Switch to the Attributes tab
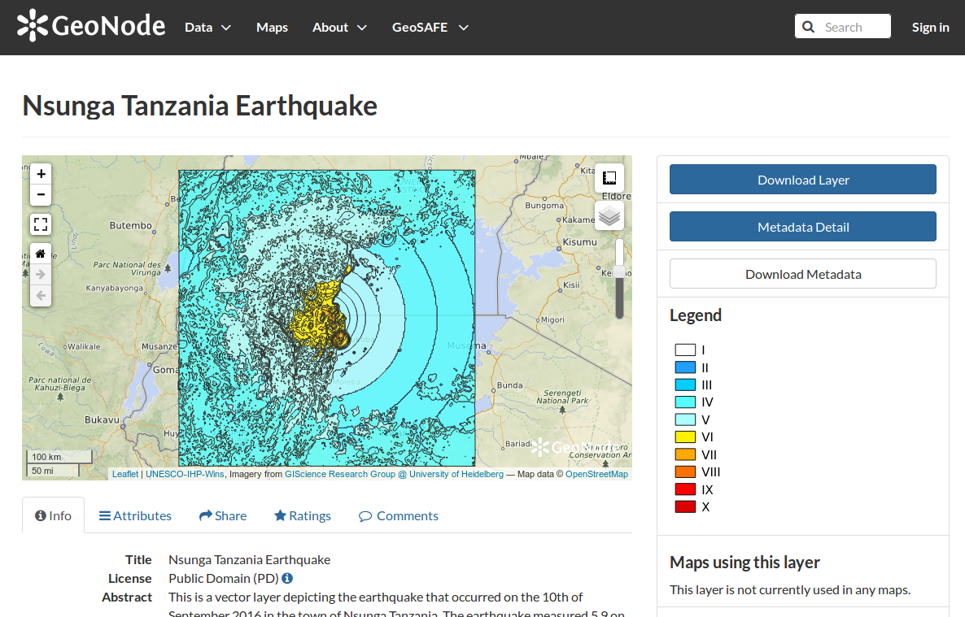The width and height of the screenshot is (965, 617). [x=135, y=515]
